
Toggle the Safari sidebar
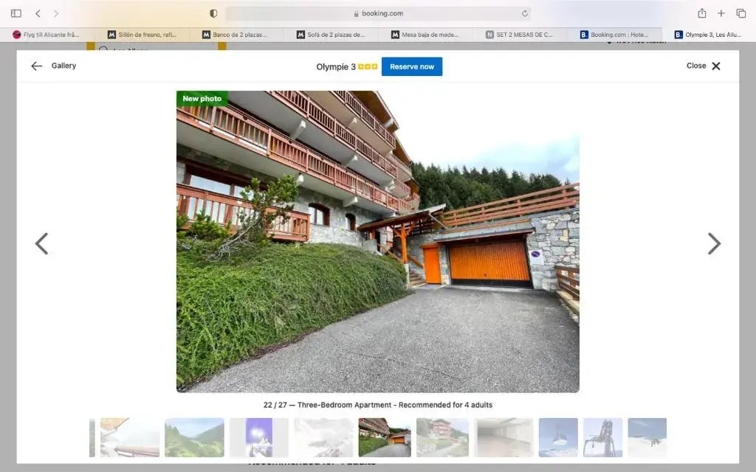pos(16,13)
